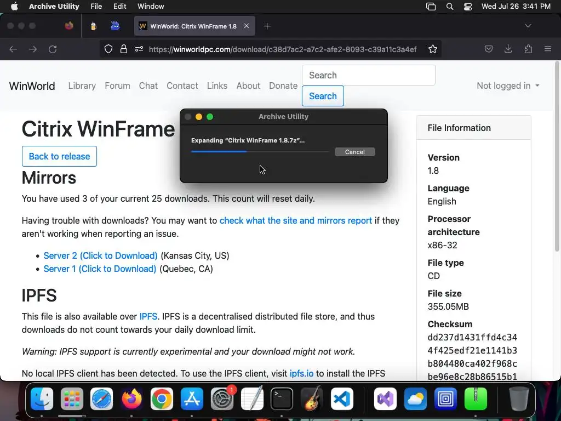Click the winworldpc.com address bar URL
The width and height of the screenshot is (561, 421).
click(x=282, y=49)
